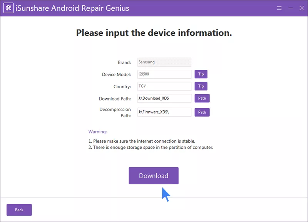This screenshot has width=308, height=222.
Task: Close the Android Repair Genius window
Action: (x=301, y=8)
